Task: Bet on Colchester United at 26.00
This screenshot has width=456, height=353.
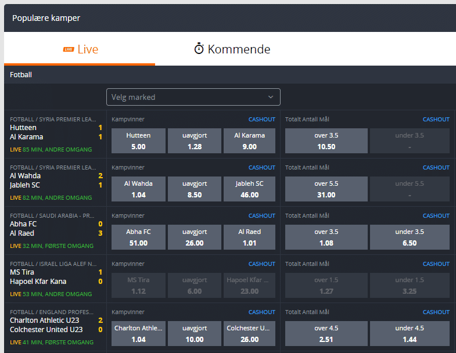Action: [250, 333]
